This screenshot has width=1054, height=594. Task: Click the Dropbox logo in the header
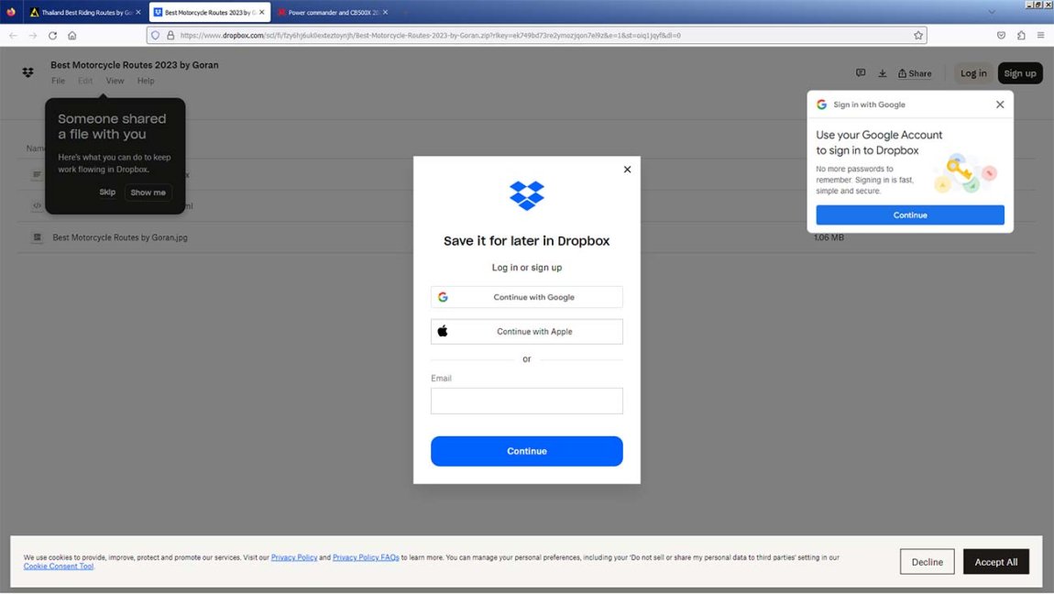[x=27, y=72]
